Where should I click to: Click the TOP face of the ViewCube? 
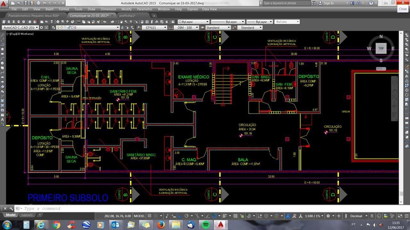[x=381, y=49]
